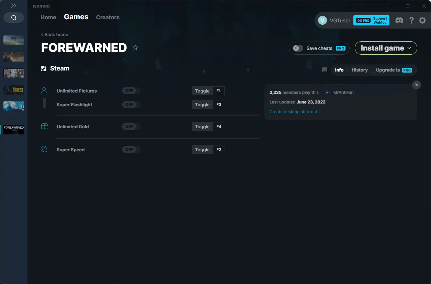Open the third game thumbnail in the sidebar

[x=14, y=73]
